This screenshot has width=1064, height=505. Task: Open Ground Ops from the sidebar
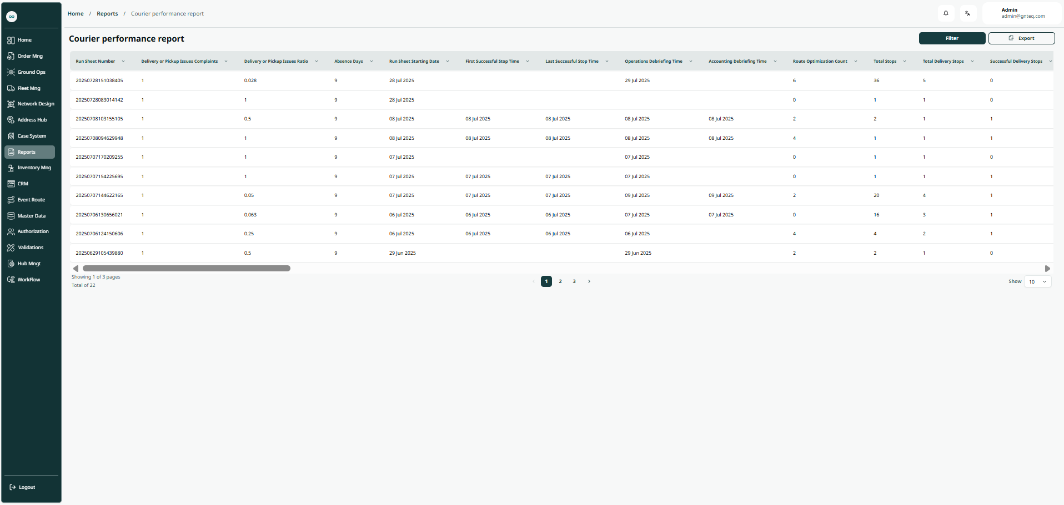tap(11, 72)
